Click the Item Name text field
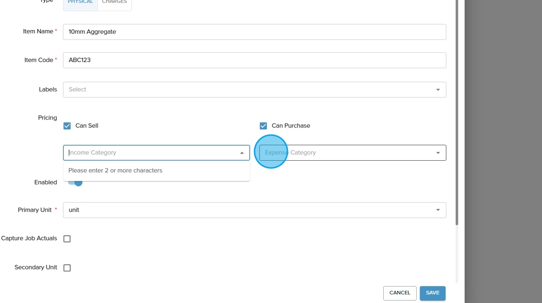This screenshot has height=303, width=542. [255, 32]
